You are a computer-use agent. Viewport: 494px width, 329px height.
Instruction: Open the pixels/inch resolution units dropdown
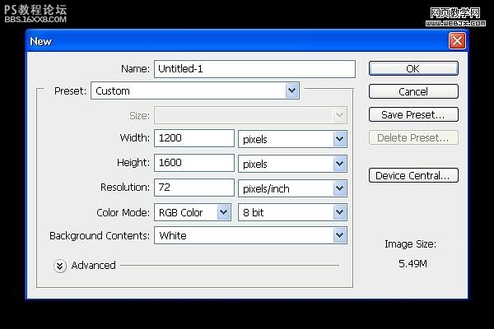(292, 188)
